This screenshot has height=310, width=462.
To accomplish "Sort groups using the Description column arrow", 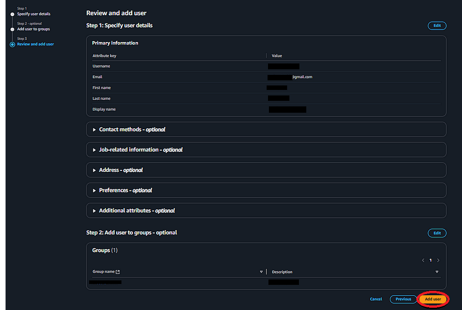I will 437,272.
